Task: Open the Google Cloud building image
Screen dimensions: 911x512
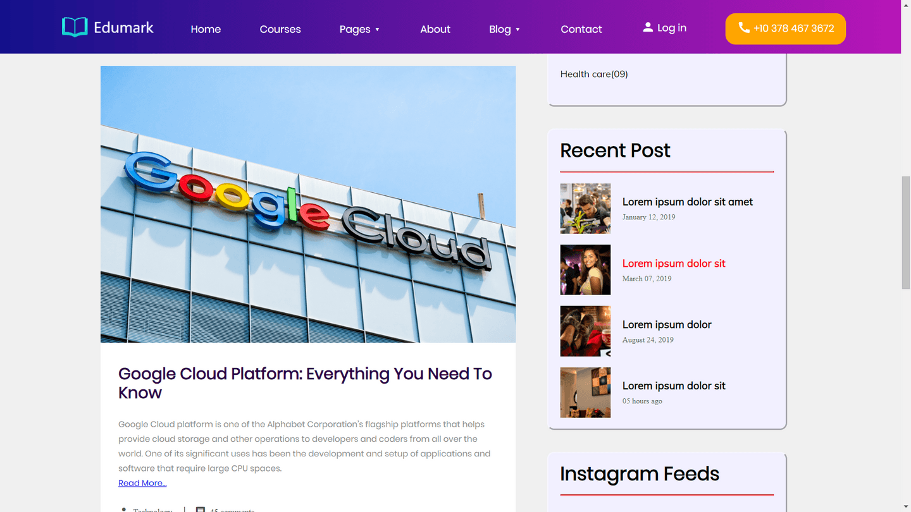Action: pos(308,204)
